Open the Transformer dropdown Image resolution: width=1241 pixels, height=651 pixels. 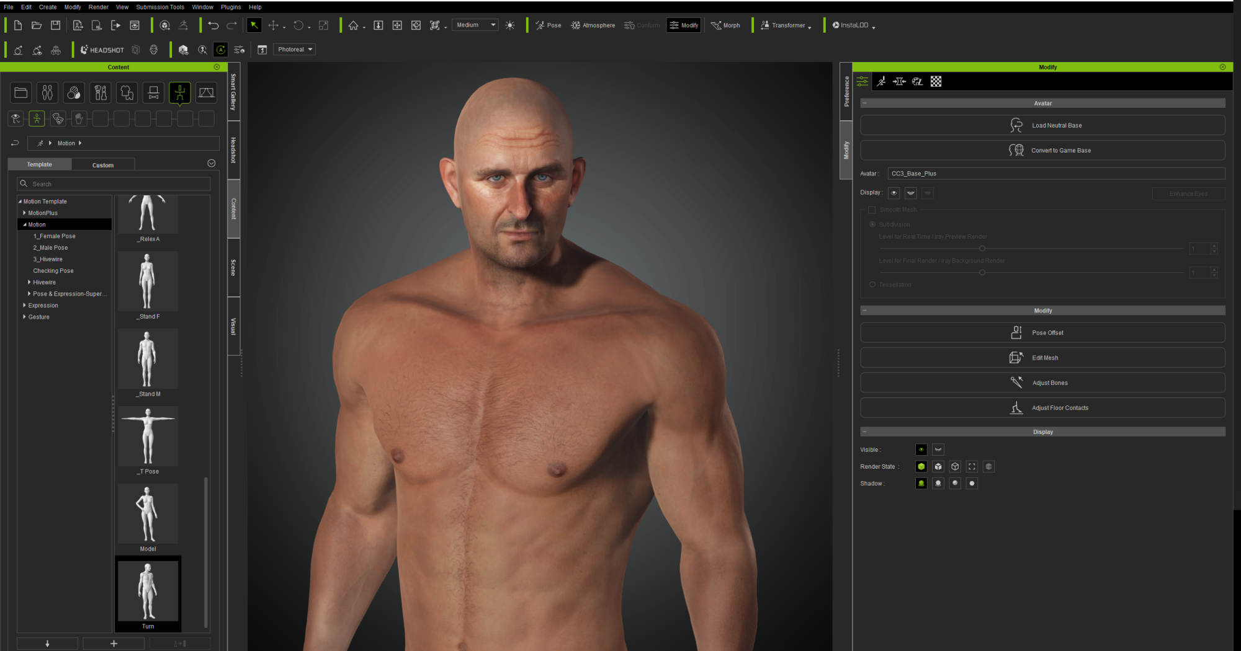pyautogui.click(x=786, y=25)
